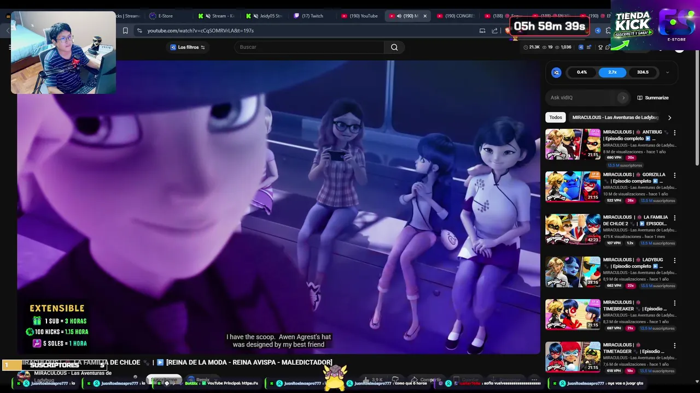Open the GORIZILLA video three-dot menu
Image resolution: width=700 pixels, height=393 pixels.
click(x=674, y=175)
